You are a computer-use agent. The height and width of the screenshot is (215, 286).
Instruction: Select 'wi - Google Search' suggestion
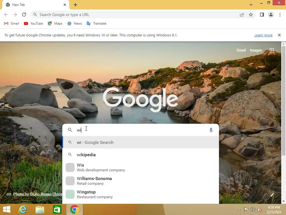tap(141, 142)
